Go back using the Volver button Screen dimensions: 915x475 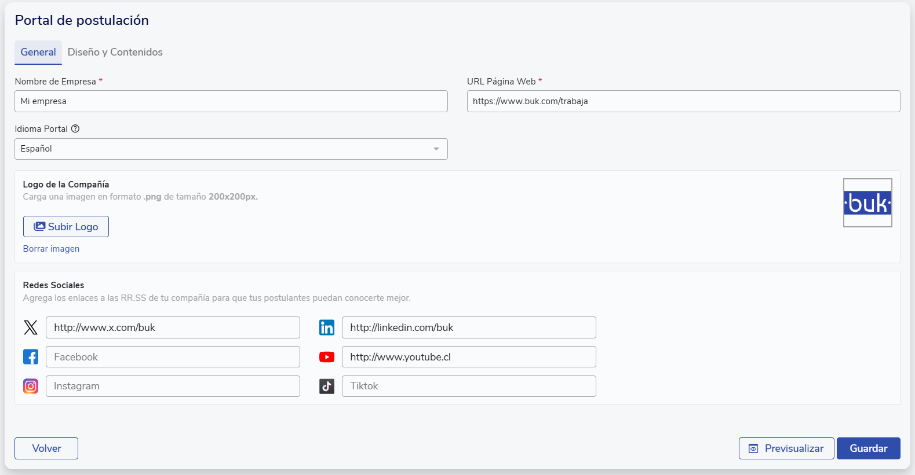click(x=46, y=448)
